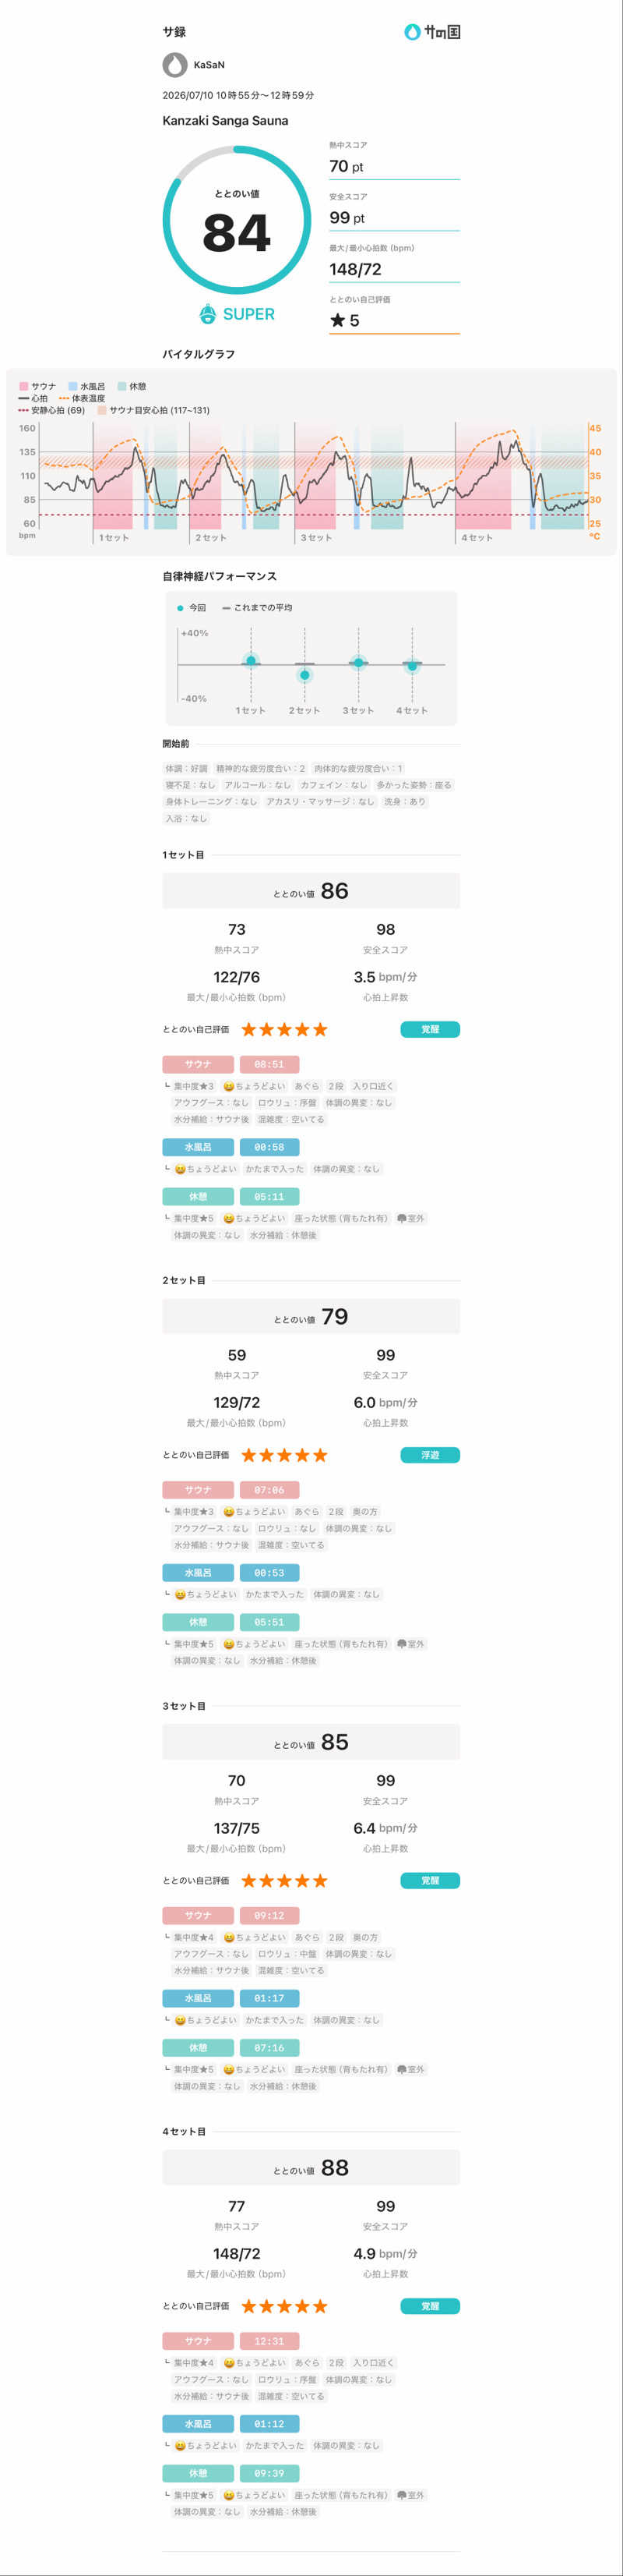Click the サの国 logo icon

(x=411, y=32)
